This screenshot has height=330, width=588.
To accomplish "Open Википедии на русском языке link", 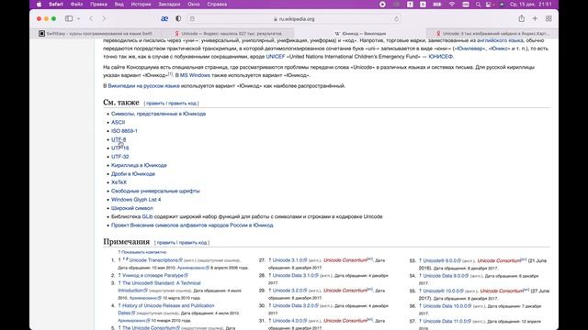I will click(x=143, y=85).
